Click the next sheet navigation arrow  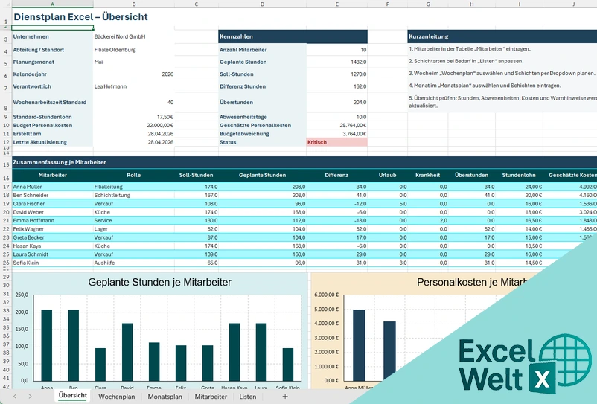[x=30, y=397]
